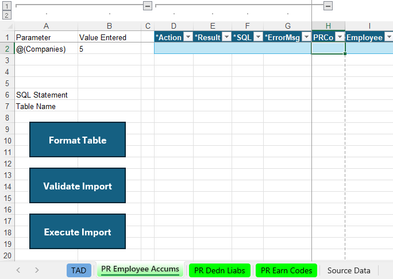Select column E header

[213, 26]
